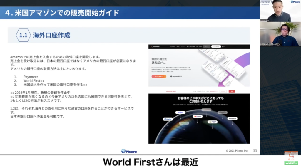This screenshot has height=168, width=301.
Task: Click the Picaro logo in the top webcam tile
Action: tap(295, 2)
